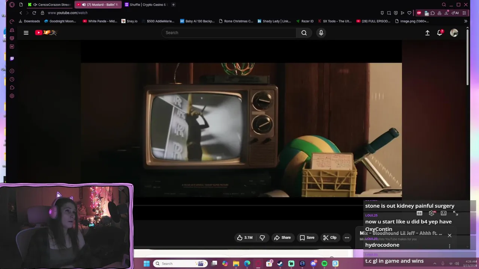
Task: Open the Mix playlist options dots
Action: [x=449, y=246]
